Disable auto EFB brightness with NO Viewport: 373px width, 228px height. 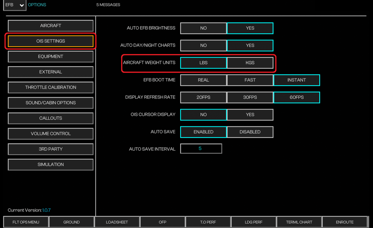point(203,28)
